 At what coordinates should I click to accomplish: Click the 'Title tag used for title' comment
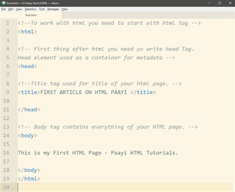[100, 83]
